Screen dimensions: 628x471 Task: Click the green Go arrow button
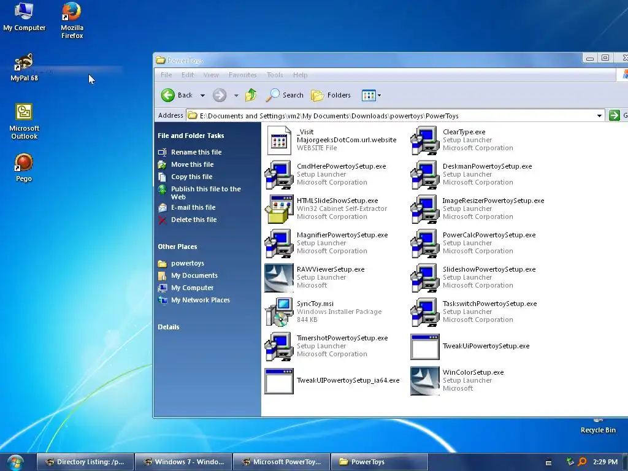[x=614, y=115]
